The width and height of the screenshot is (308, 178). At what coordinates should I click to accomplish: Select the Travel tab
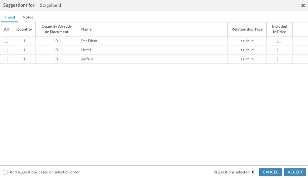pyautogui.click(x=10, y=17)
